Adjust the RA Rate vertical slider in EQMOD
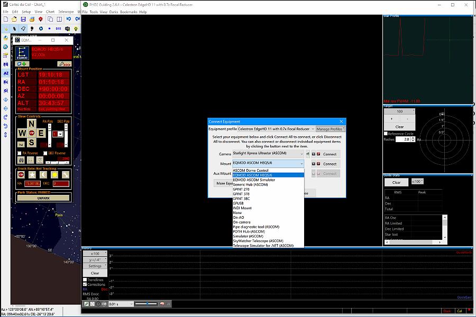The image size is (476, 317). pyautogui.click(x=50, y=135)
